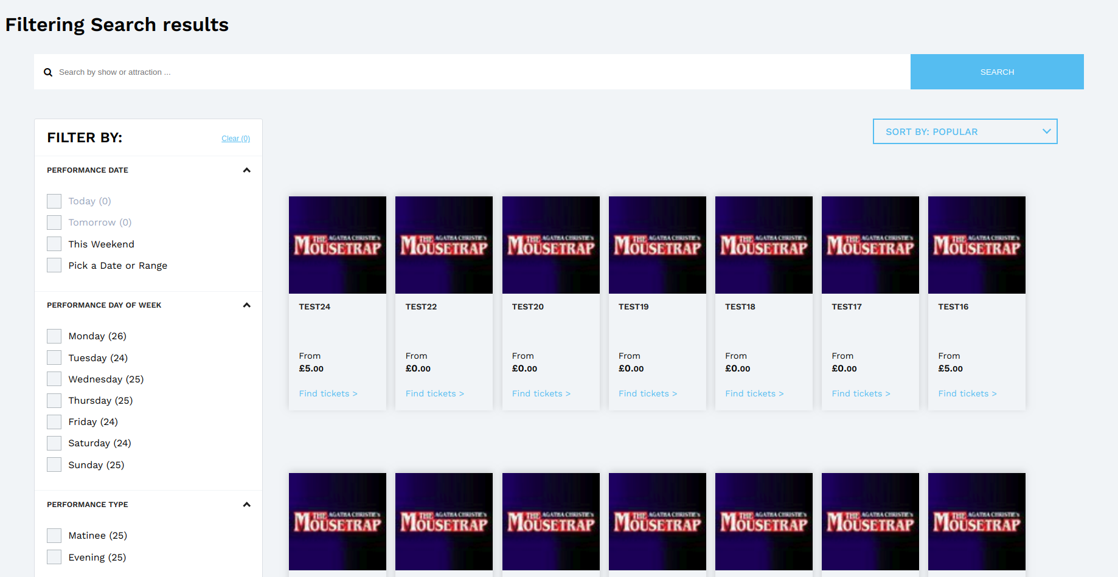Click the TEST24 show title
This screenshot has width=1118, height=577.
pos(314,307)
